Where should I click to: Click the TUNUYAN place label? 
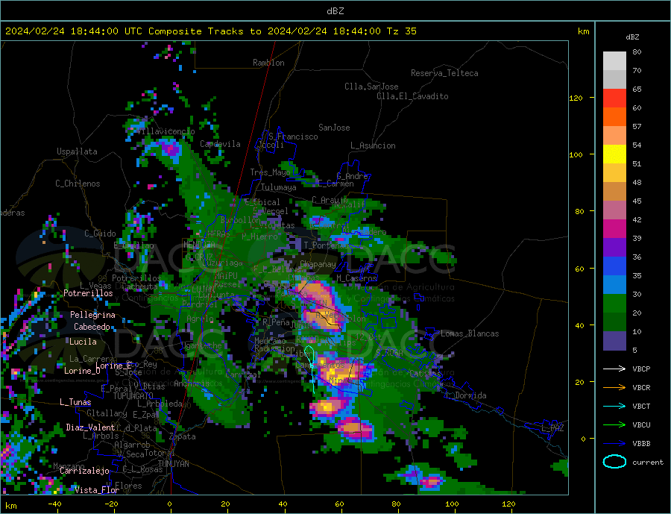173,464
